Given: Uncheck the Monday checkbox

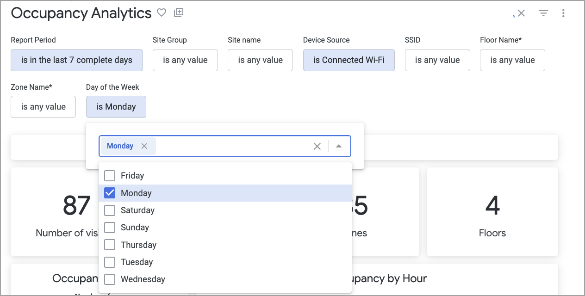Looking at the screenshot, I should [x=110, y=193].
